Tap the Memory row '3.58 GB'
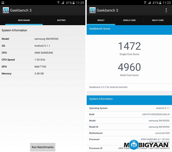 tap(43, 73)
